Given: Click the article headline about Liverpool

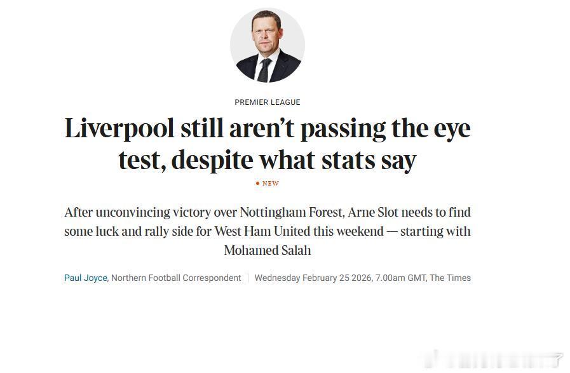Looking at the screenshot, I should (268, 144).
